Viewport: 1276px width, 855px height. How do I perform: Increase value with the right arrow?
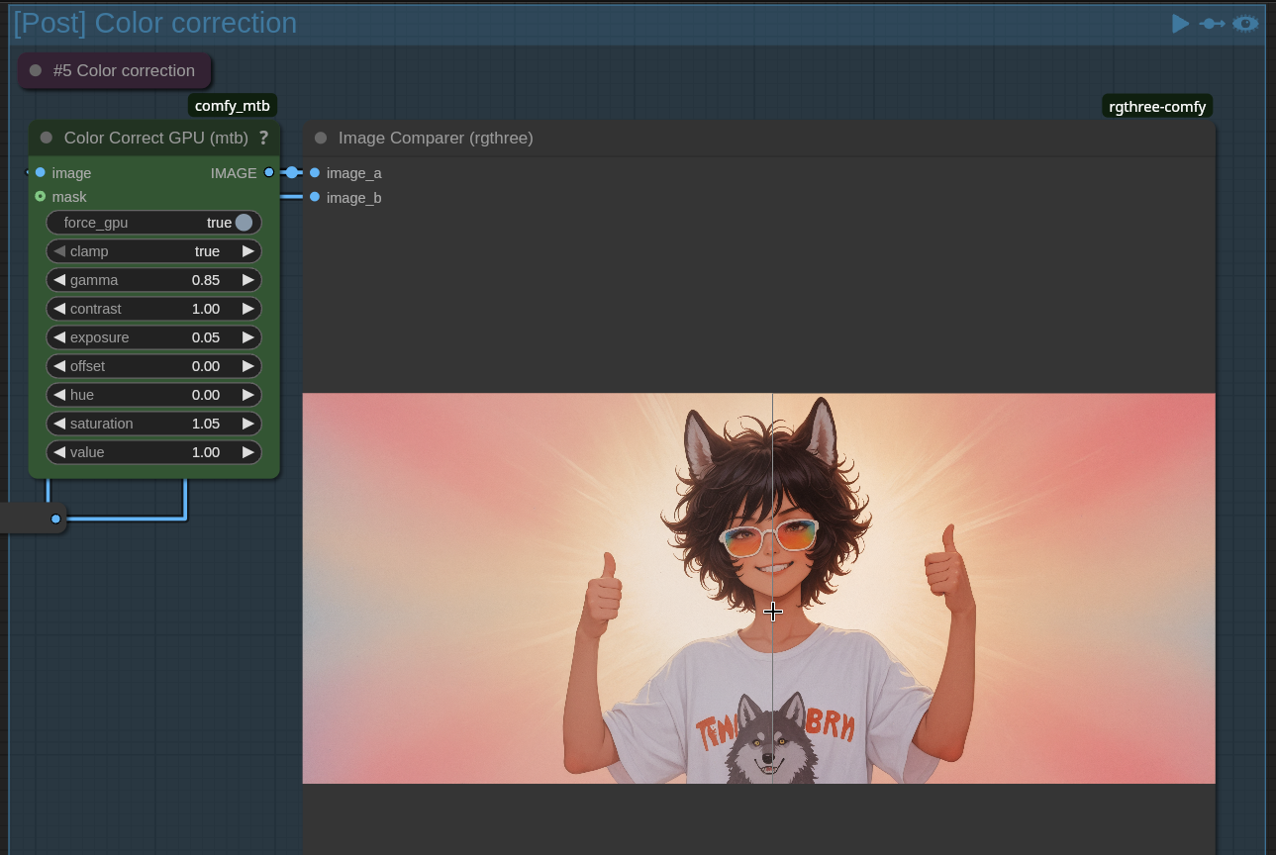click(248, 452)
